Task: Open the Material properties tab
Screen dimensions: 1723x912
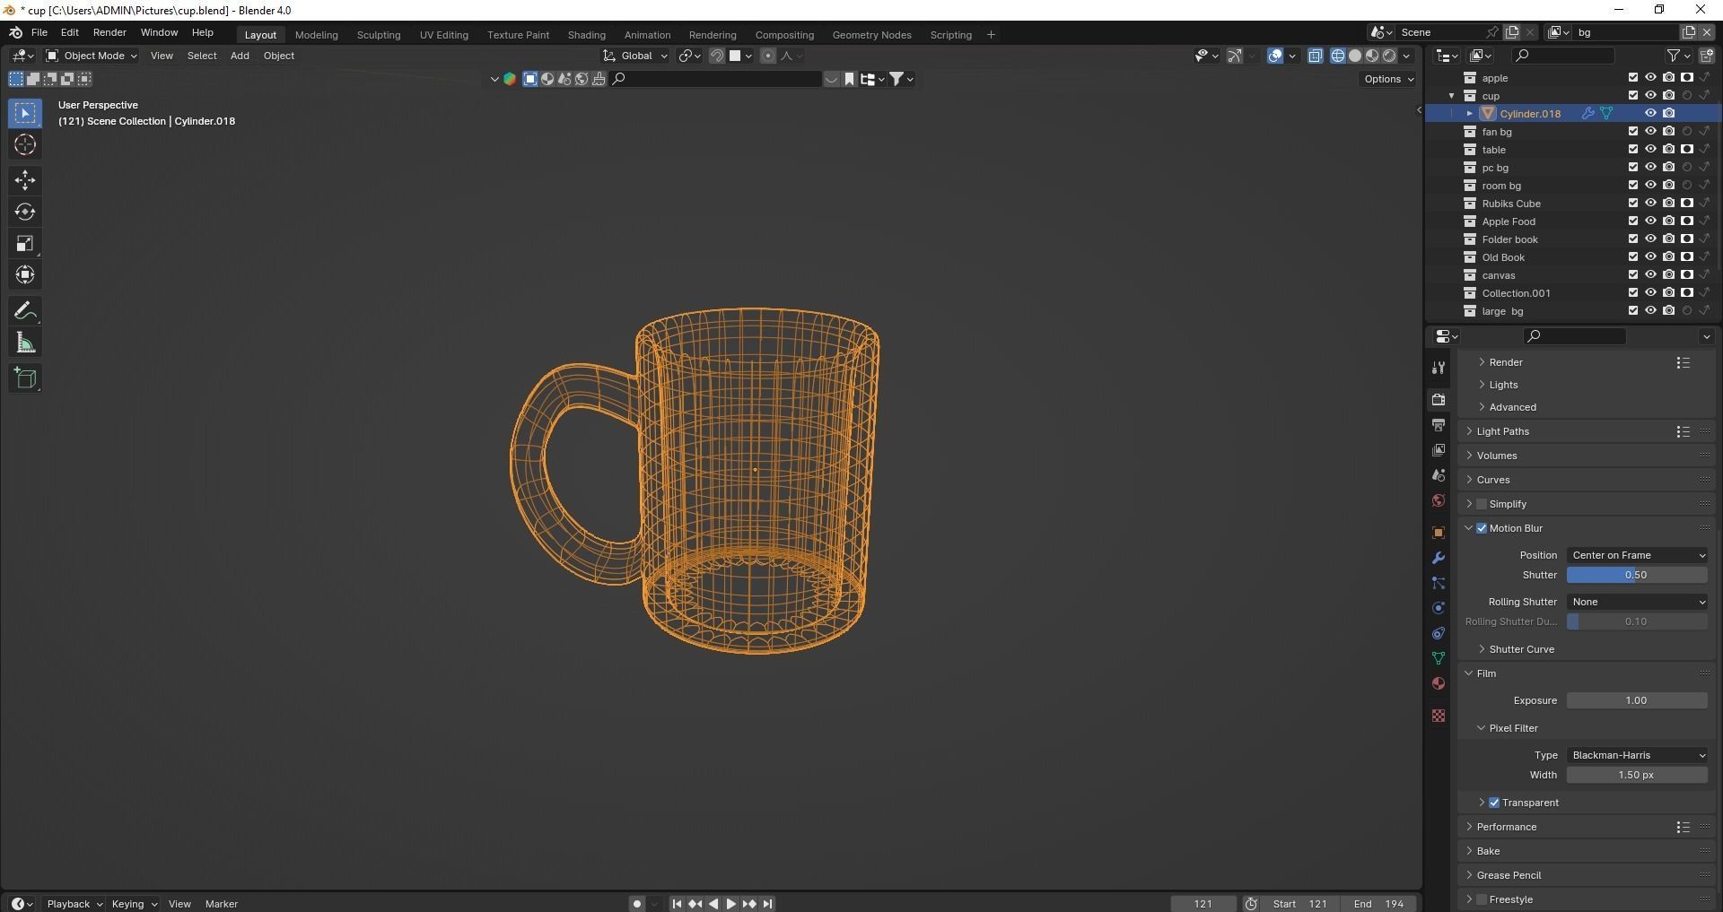Action: [1439, 683]
